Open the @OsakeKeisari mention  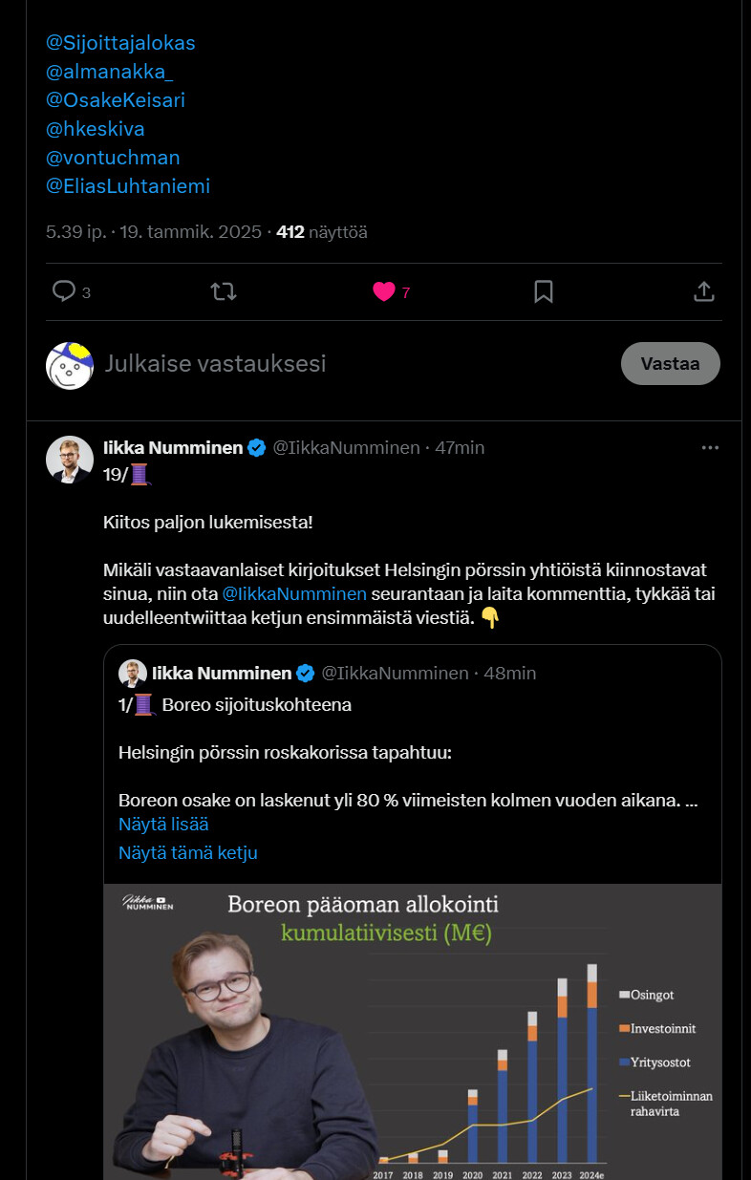116,100
